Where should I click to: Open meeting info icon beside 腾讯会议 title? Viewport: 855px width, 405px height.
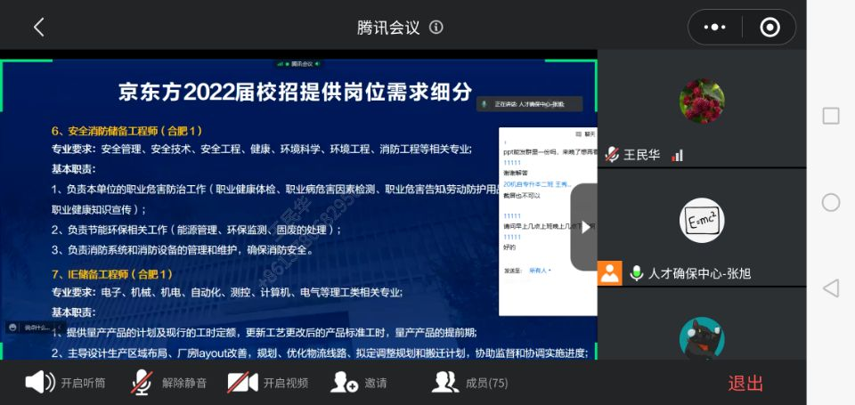click(x=436, y=27)
